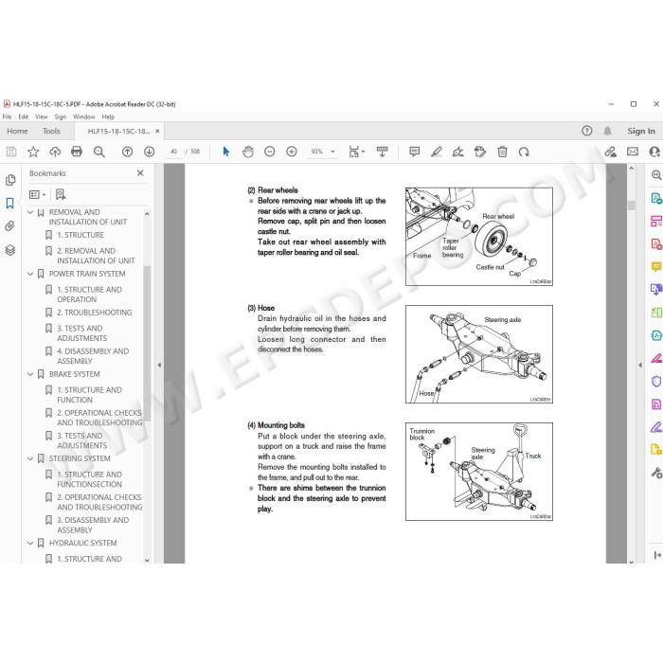Click the Zoom out minus icon
Viewport: 663px width, 663px height.
269,152
